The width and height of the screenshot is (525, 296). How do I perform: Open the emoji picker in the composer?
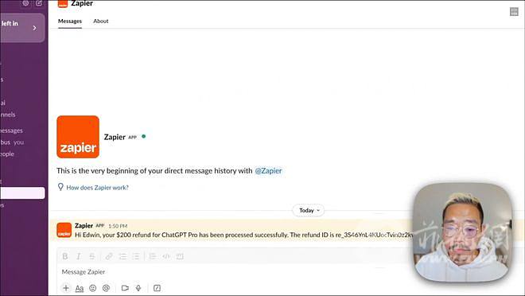pos(93,288)
